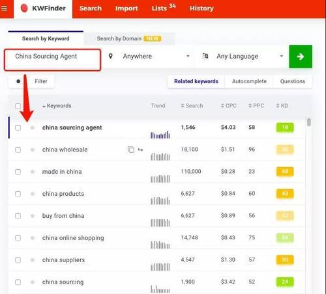Open the Lists menu
The height and width of the screenshot is (294, 326).
pyautogui.click(x=164, y=8)
